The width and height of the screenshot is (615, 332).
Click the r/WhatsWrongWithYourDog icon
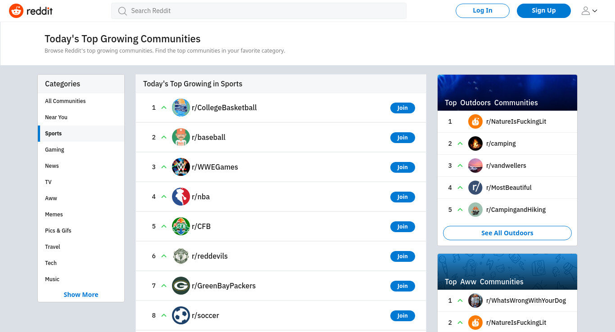(x=475, y=301)
